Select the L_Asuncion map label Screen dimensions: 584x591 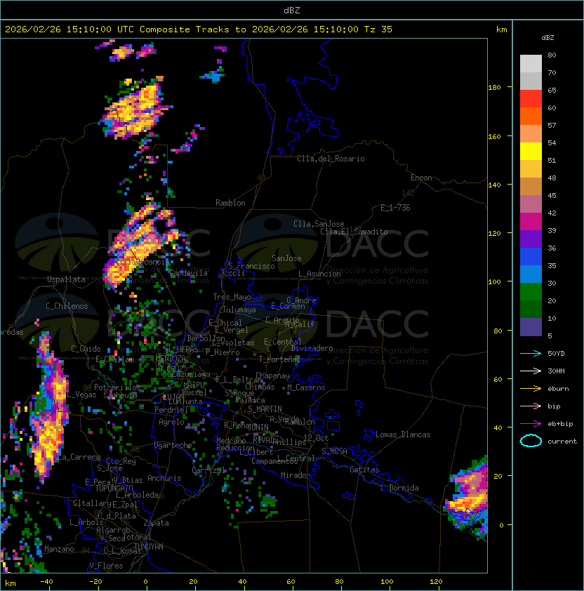[x=319, y=274]
